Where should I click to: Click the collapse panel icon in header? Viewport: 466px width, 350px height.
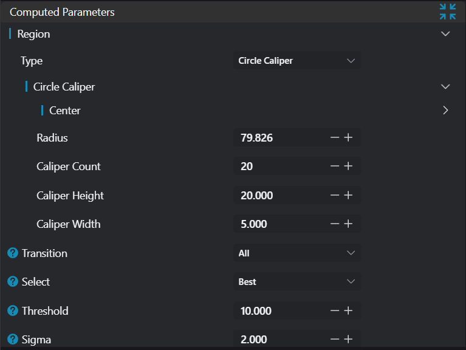pyautogui.click(x=448, y=12)
